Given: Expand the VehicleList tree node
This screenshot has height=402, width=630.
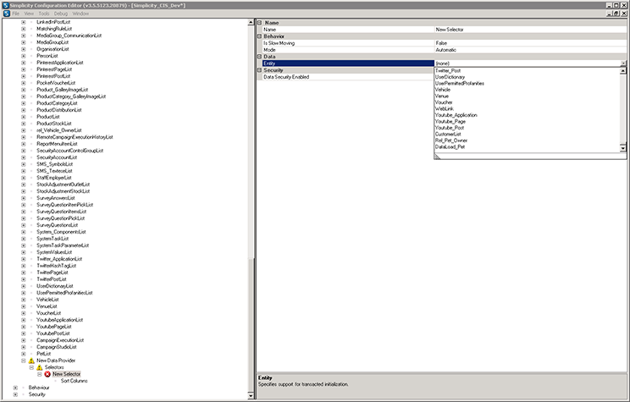Looking at the screenshot, I should point(24,300).
